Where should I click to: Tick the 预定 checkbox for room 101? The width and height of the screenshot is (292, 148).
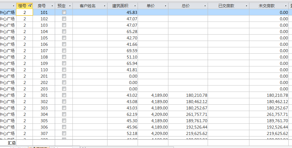pyautogui.click(x=64, y=12)
